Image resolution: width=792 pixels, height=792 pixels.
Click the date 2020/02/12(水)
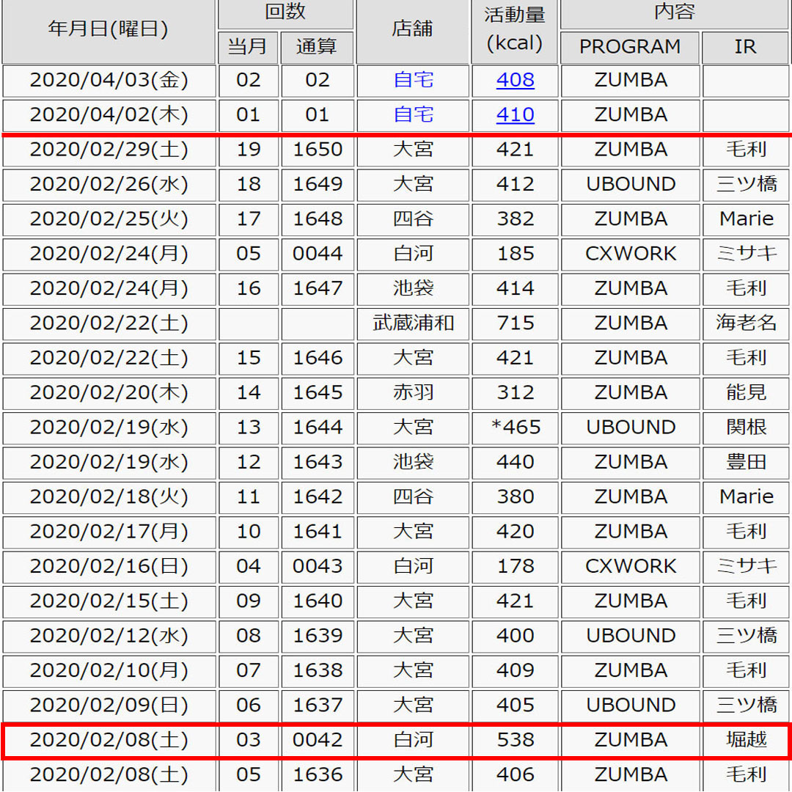point(109,636)
